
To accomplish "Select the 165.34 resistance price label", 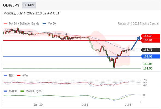I will (x=150, y=36).
